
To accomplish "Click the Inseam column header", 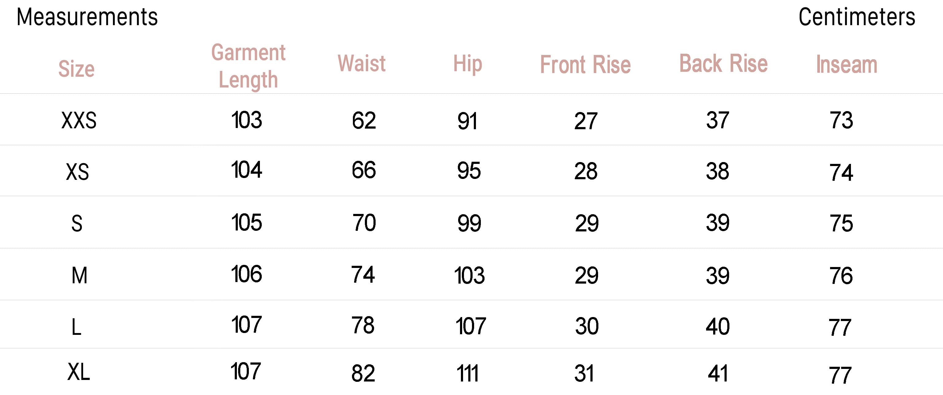I will (846, 65).
